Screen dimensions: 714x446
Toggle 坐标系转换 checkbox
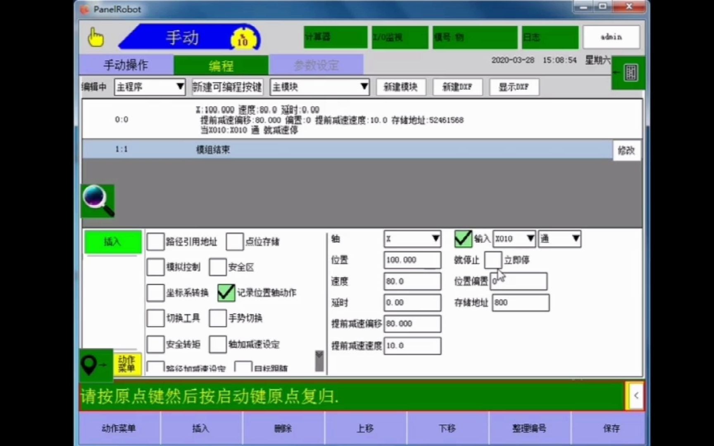tap(155, 292)
